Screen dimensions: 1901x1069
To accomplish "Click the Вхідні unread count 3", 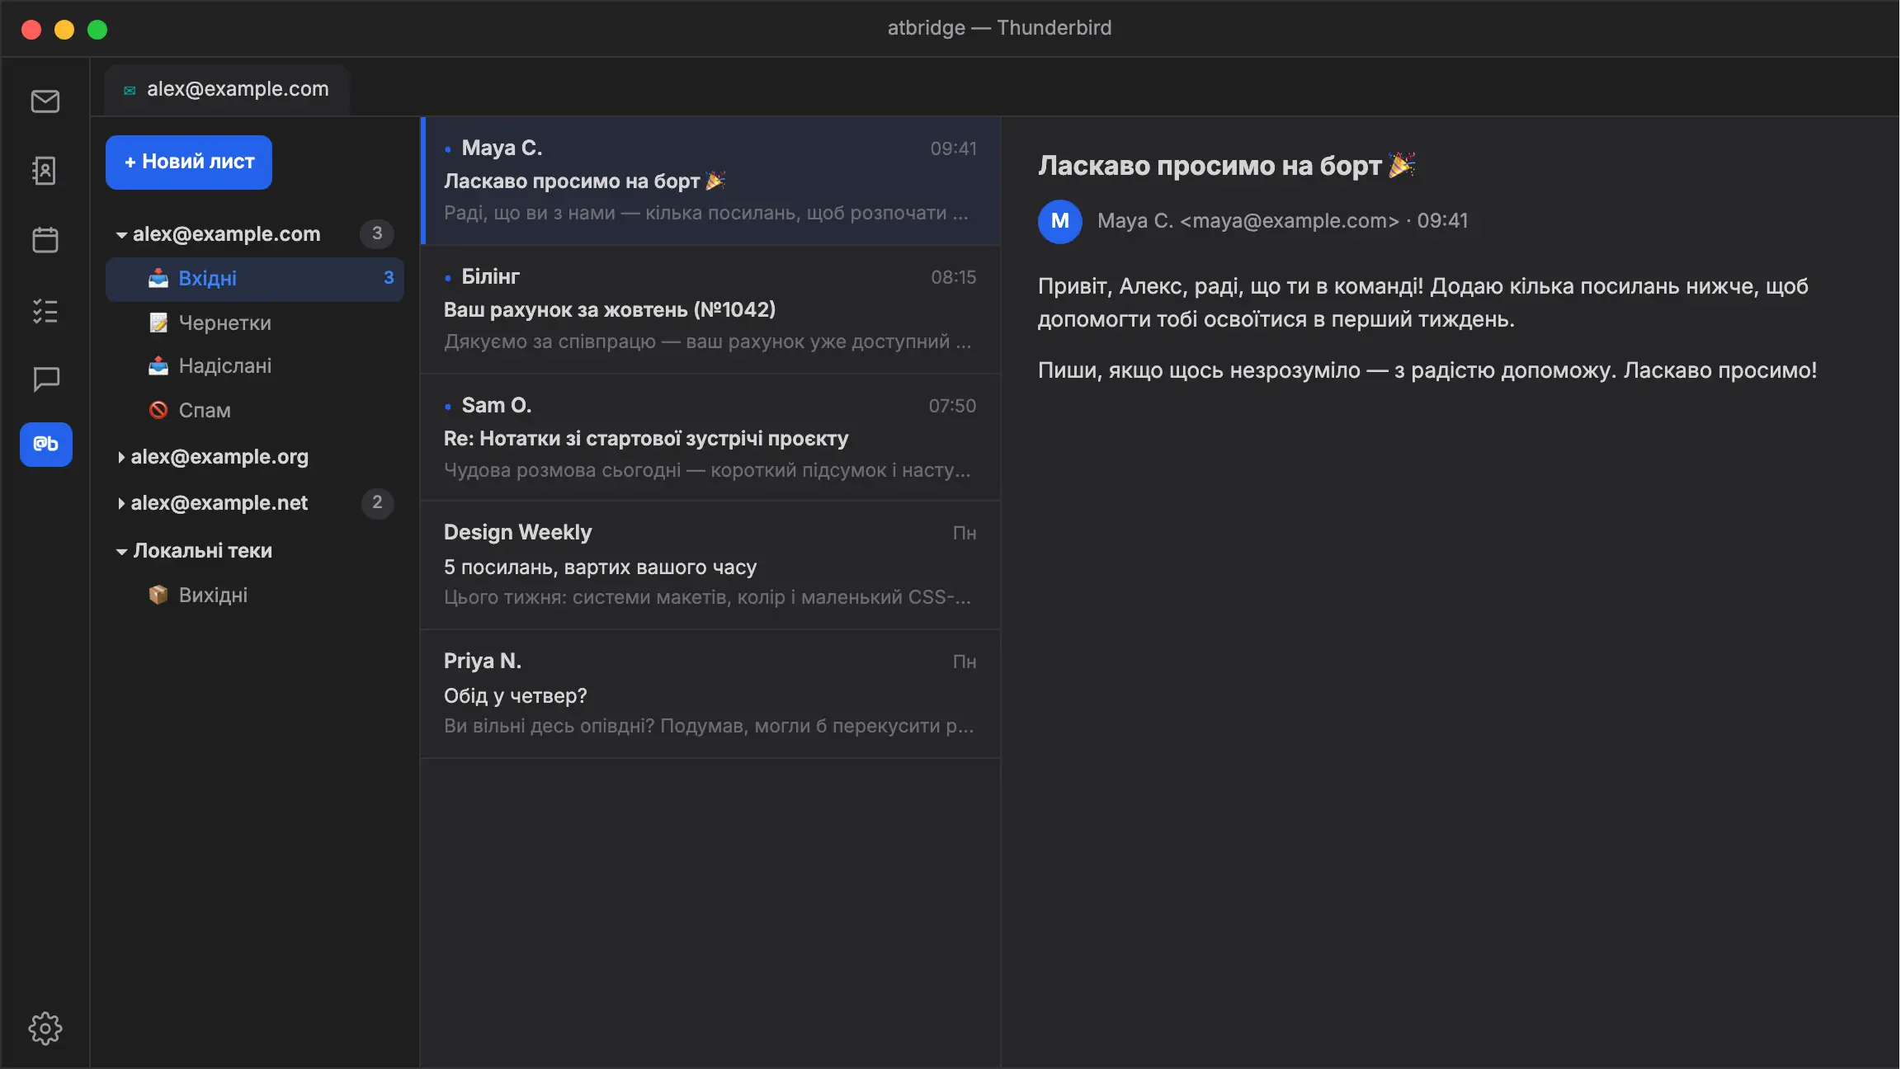I will click(x=389, y=278).
